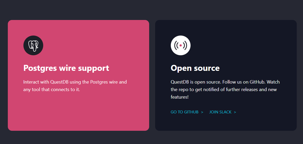
Task: Open the GO TO GITHUB link
Action: click(187, 112)
